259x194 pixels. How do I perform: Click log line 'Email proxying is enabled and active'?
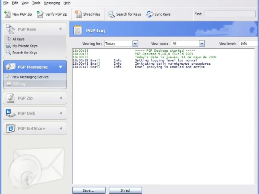(170, 67)
